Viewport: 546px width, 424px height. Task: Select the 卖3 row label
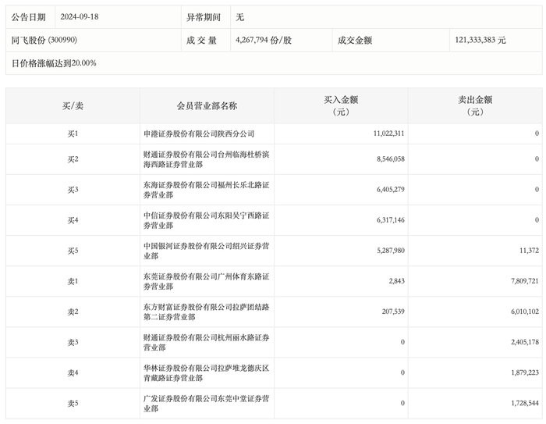73,343
